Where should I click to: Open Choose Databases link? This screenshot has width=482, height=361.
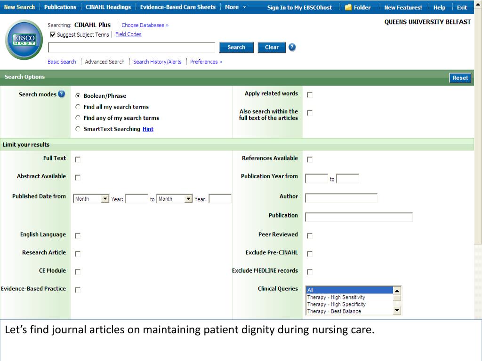145,25
